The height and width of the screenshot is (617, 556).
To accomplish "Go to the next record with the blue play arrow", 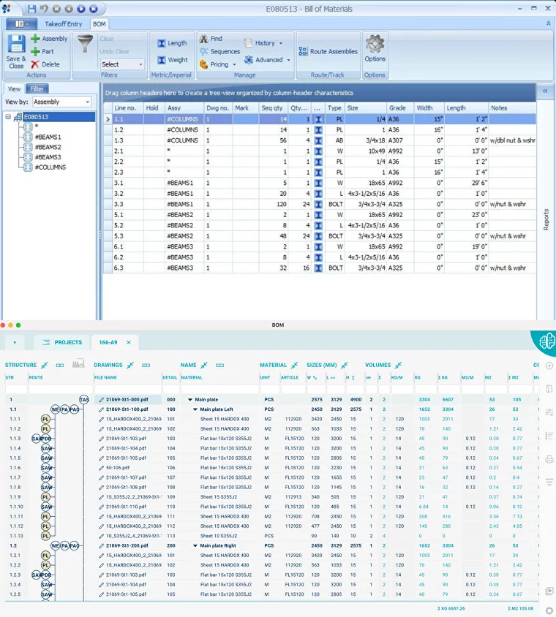I will point(81,8).
